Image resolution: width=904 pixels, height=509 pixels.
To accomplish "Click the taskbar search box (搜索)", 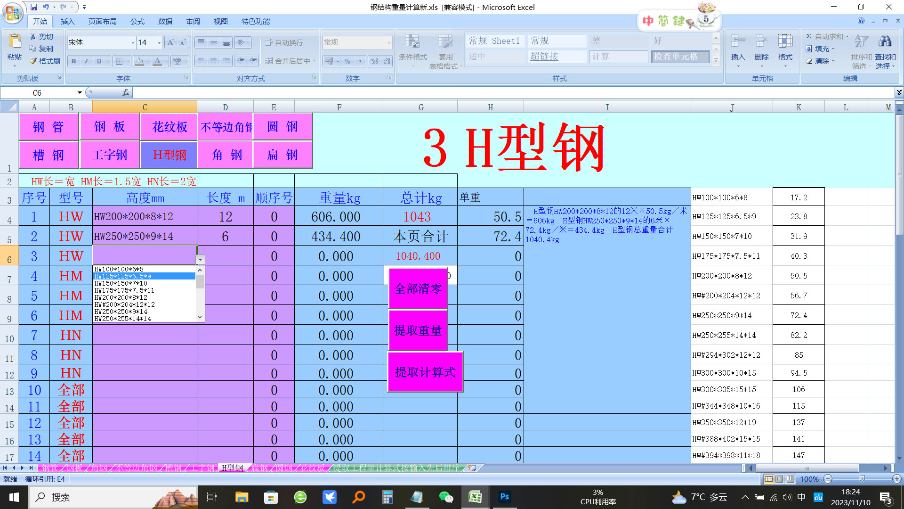I will click(113, 497).
